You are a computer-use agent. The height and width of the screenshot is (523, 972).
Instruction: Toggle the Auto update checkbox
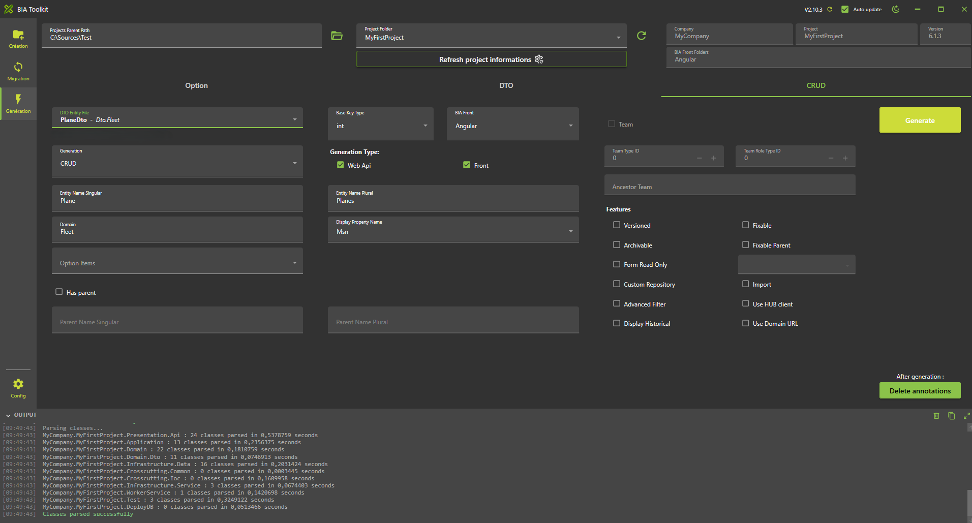tap(845, 9)
